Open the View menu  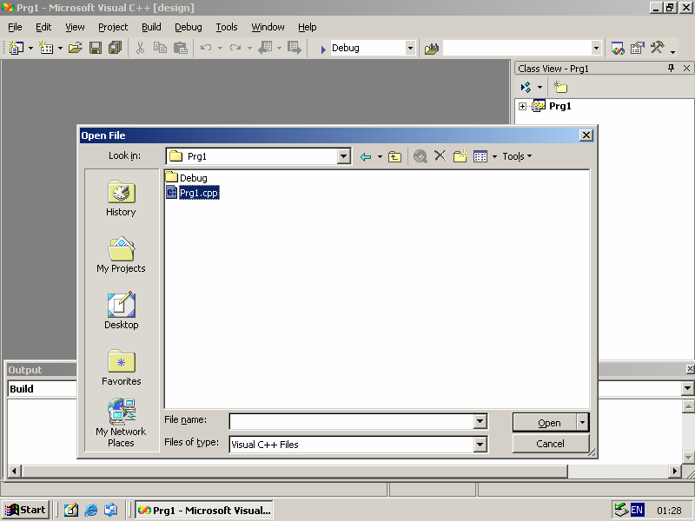[75, 27]
